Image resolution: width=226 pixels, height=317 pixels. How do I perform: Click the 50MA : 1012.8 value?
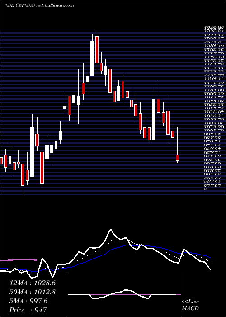coord(33,292)
